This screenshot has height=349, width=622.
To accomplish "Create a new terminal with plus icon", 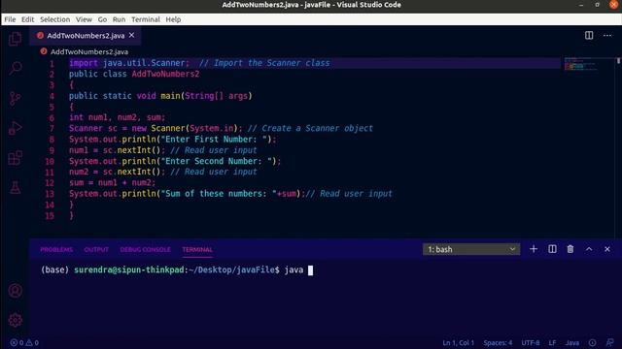I will point(534,249).
